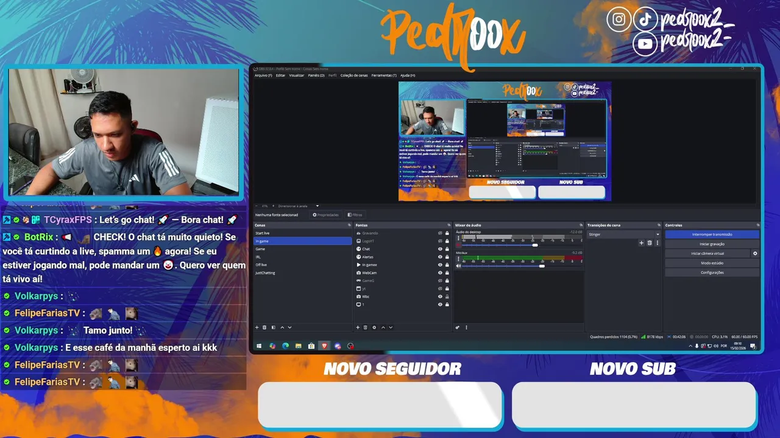The width and height of the screenshot is (780, 438).
Task: Open Visualizar menu
Action: 297,75
